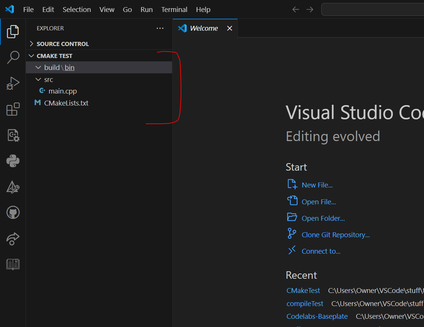Viewport: 424px width, 327px height.
Task: Expand the SOURCE CONTROL section
Action: pos(31,43)
